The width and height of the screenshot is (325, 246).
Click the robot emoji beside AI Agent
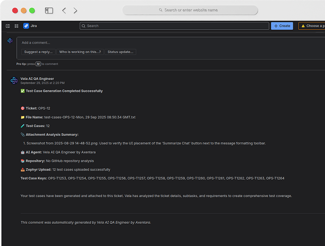[x=23, y=152]
